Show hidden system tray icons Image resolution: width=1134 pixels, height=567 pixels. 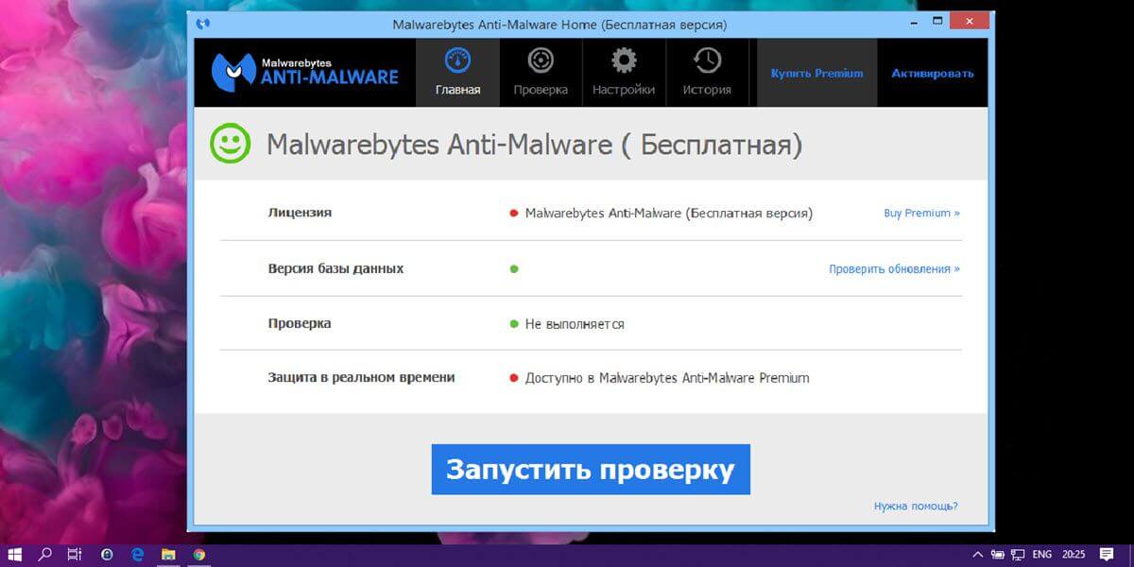[978, 555]
